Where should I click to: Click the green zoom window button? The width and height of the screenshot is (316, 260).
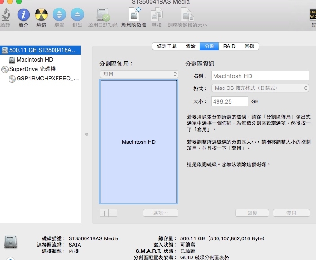19,2
